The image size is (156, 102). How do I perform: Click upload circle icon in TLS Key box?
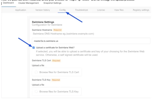click(x=36, y=91)
